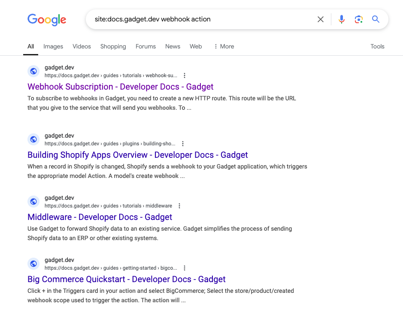Screen dimensions: 403x313
Task: Click snippet 'Click + in the Triggers card'
Action: pos(73,291)
